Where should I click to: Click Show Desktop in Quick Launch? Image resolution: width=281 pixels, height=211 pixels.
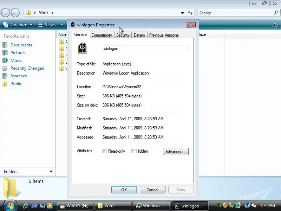[x=34, y=206]
